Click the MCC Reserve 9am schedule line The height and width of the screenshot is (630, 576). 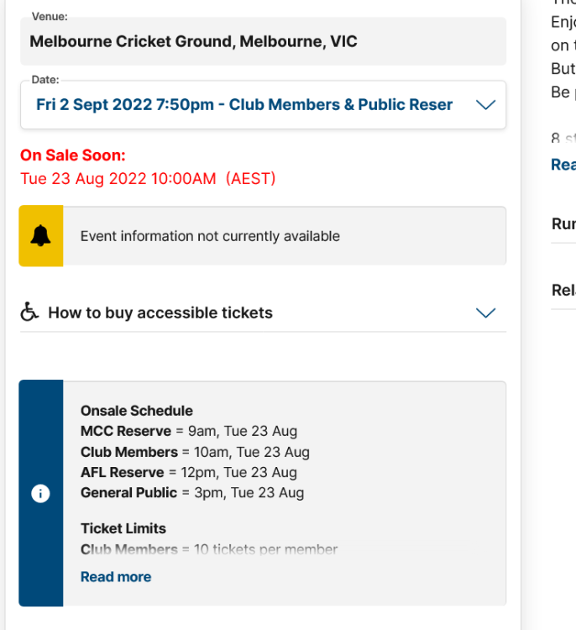point(189,431)
